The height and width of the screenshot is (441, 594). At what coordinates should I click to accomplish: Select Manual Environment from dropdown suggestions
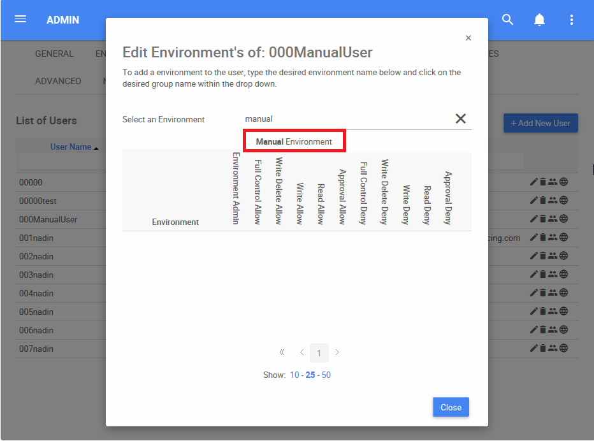pos(294,141)
